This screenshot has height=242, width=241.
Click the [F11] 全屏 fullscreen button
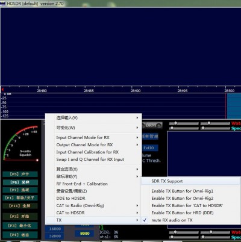coord(20,206)
